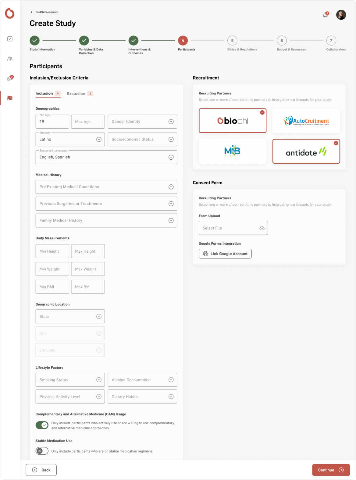356x480 pixels.
Task: Select the biochi recruiting partner card
Action: [233, 121]
